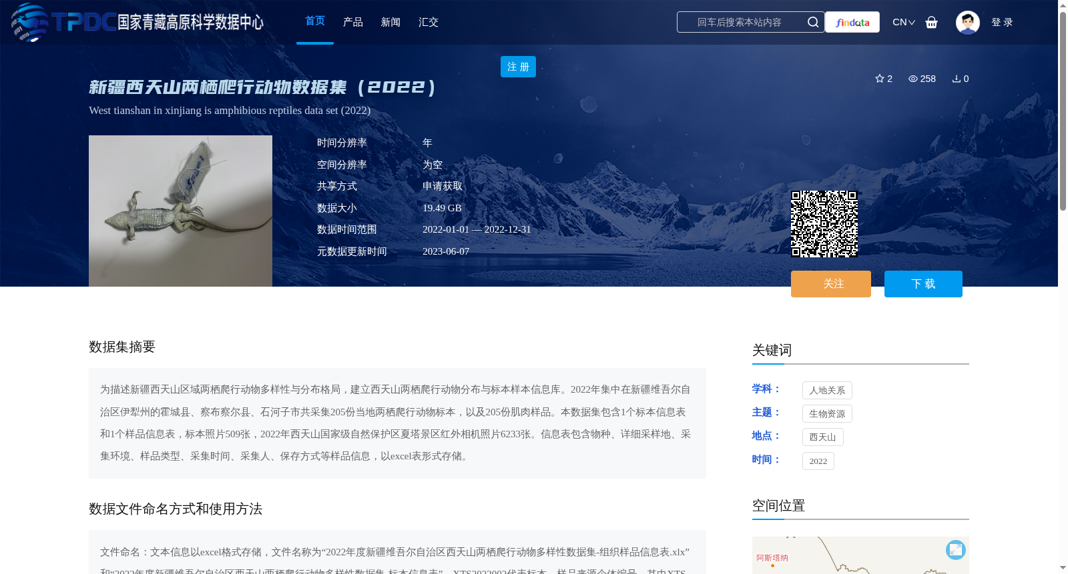Click the 申请获取 sharing method value
Screen dimensions: 1068x574
(443, 186)
